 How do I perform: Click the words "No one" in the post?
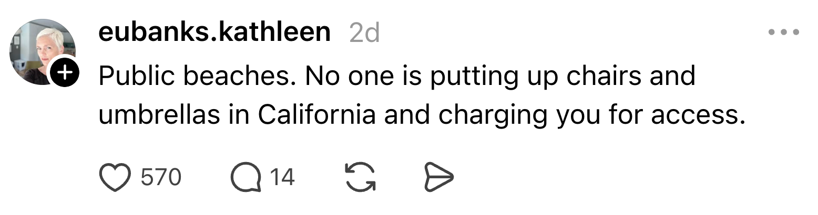(346, 77)
